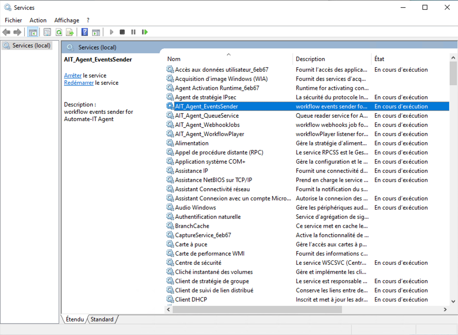Screen dimensions: 458x335
Task: Switch to the Étendu tab
Action: [x=75, y=319]
